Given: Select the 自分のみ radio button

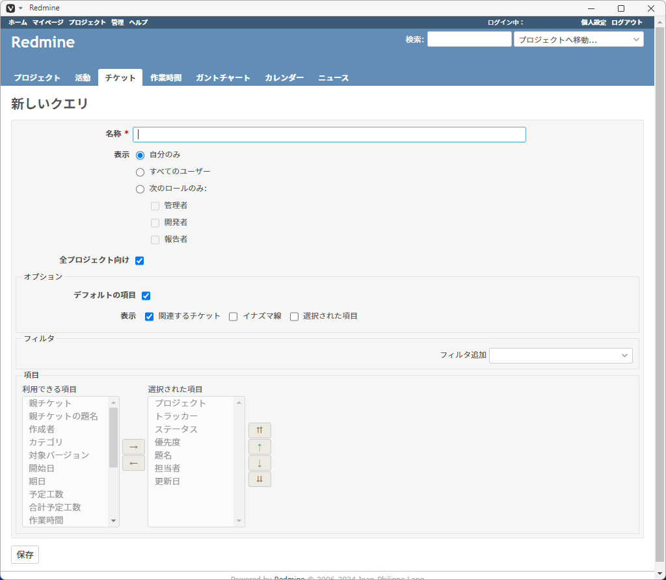Looking at the screenshot, I should point(140,155).
